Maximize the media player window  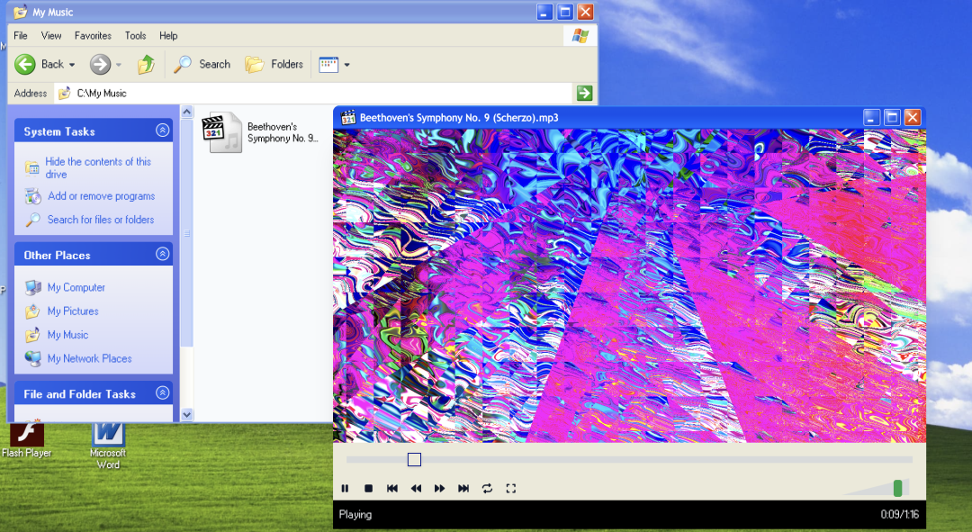[892, 117]
